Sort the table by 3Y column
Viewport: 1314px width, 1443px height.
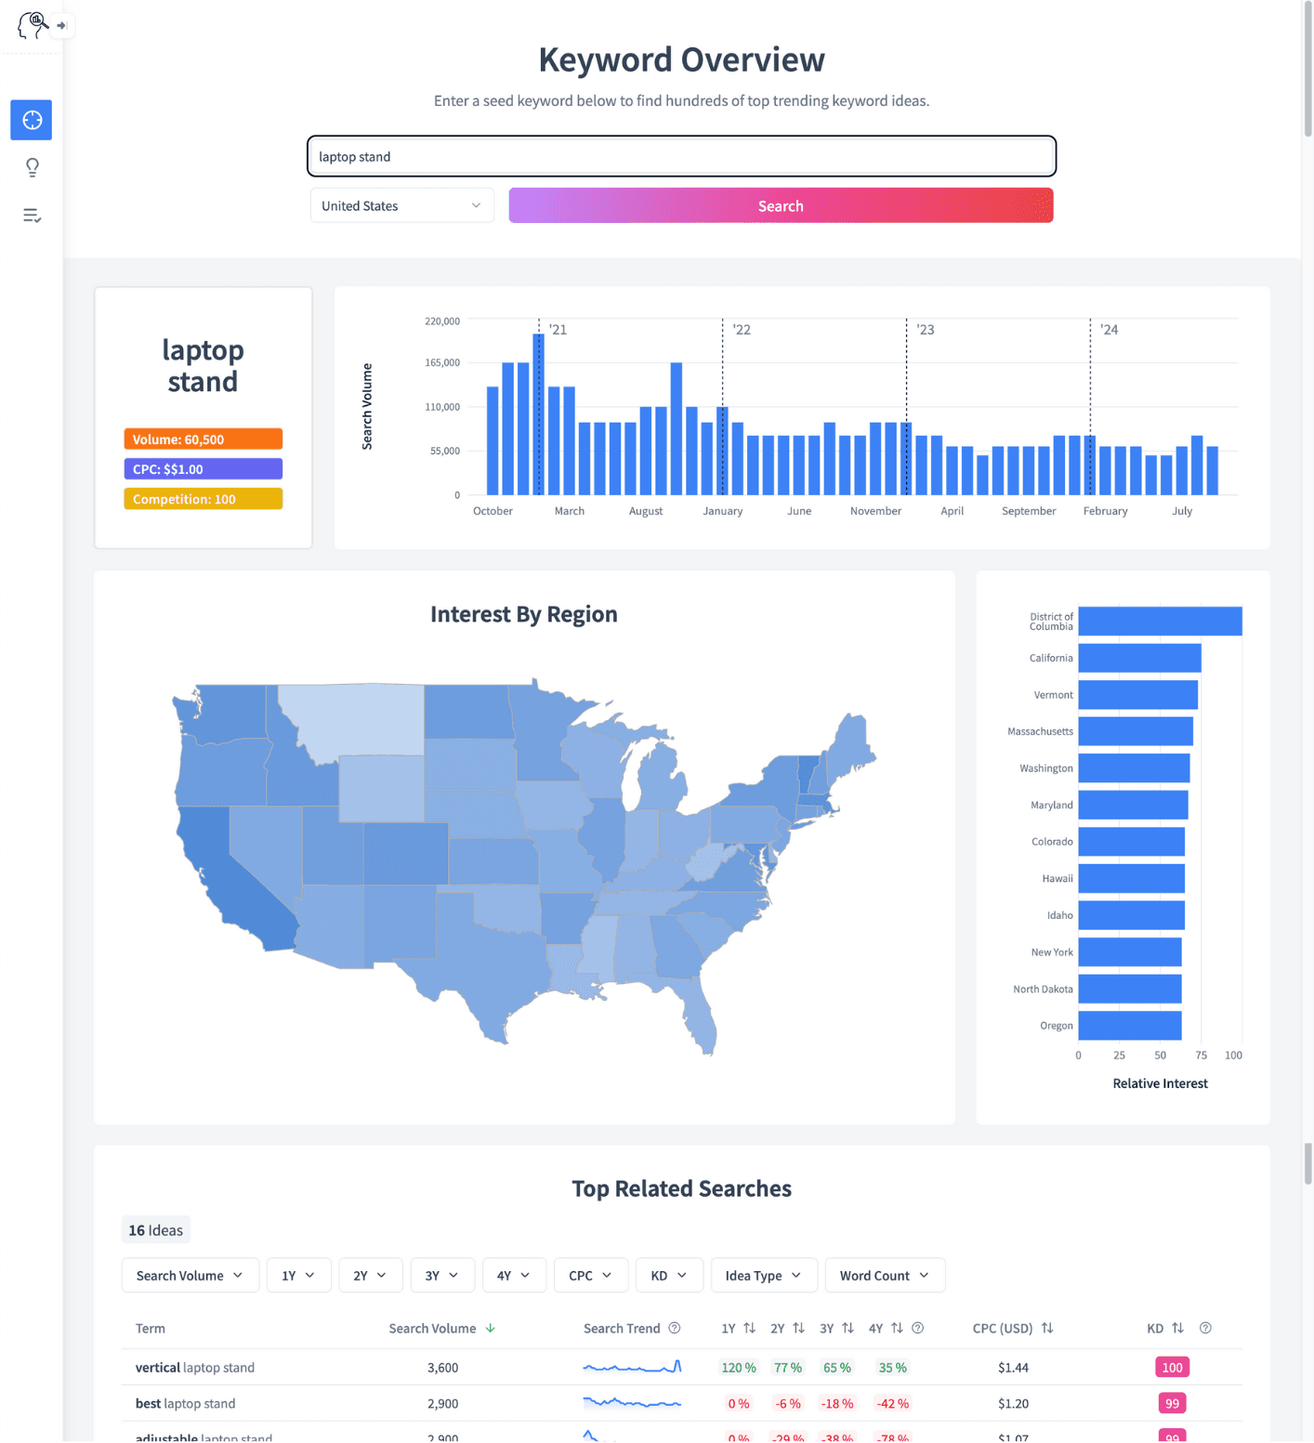[848, 1328]
